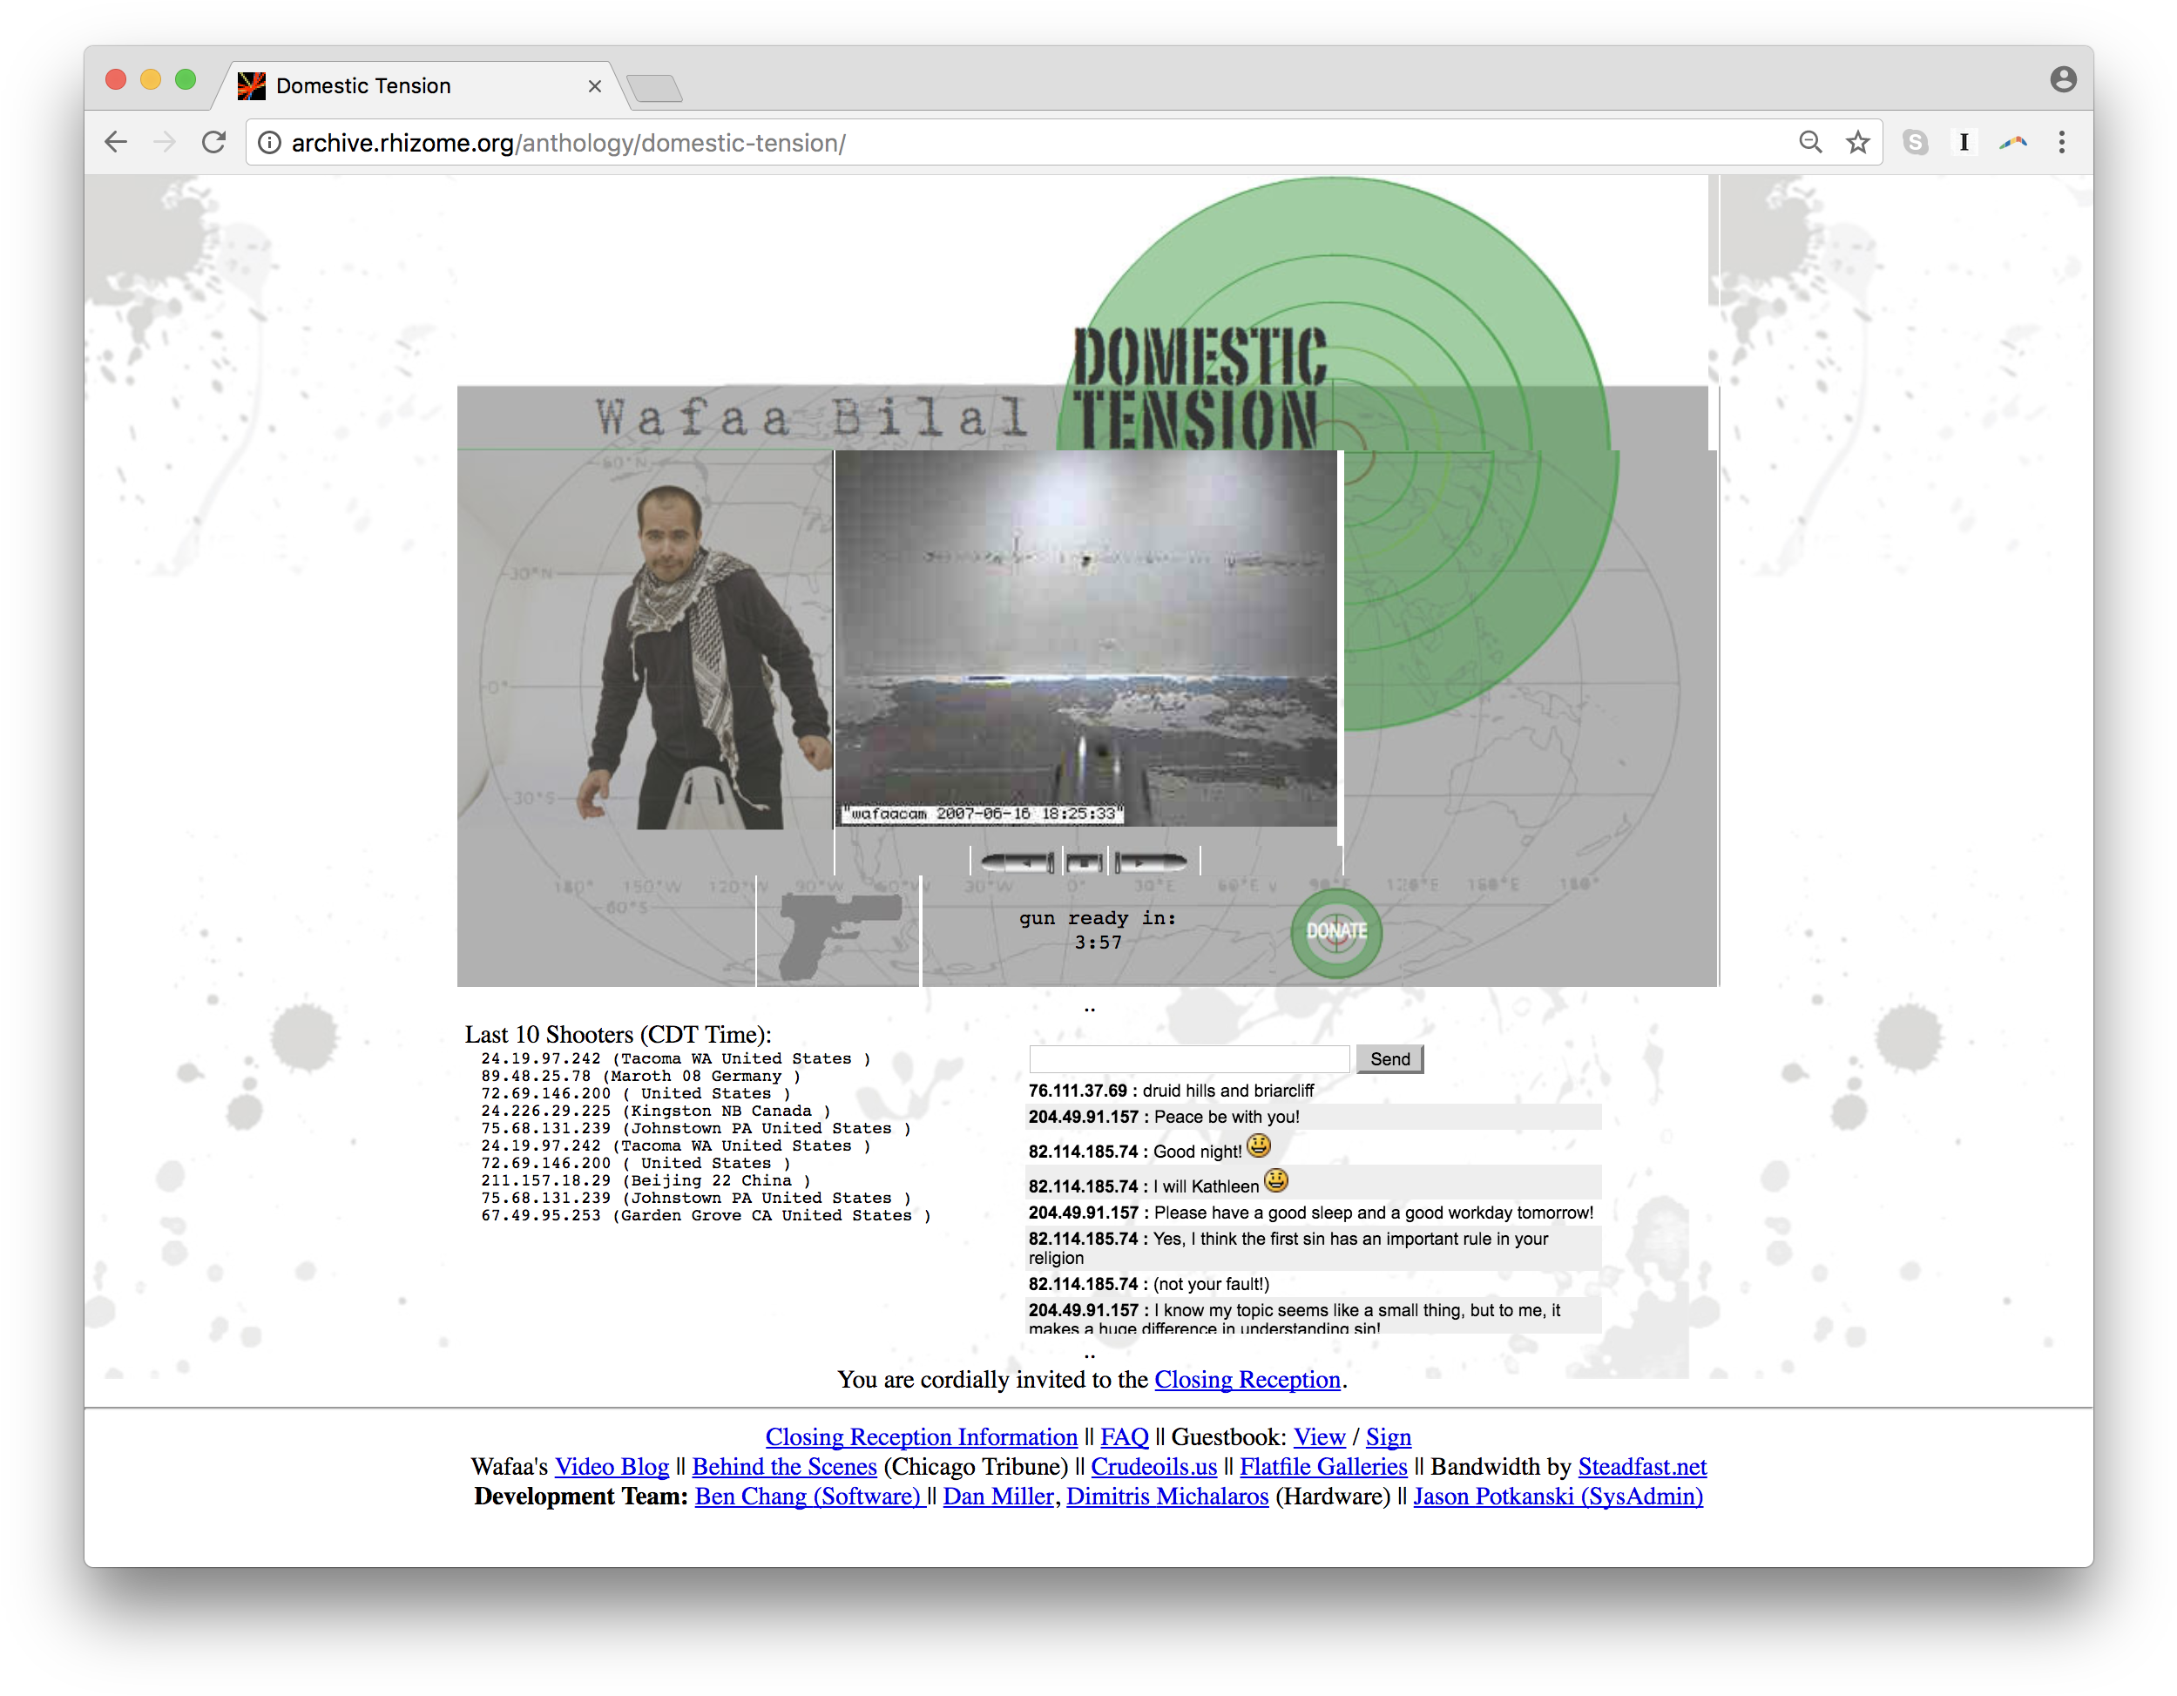Open Chrome three-dot menu
The width and height of the screenshot is (2177, 1696).
[2061, 143]
